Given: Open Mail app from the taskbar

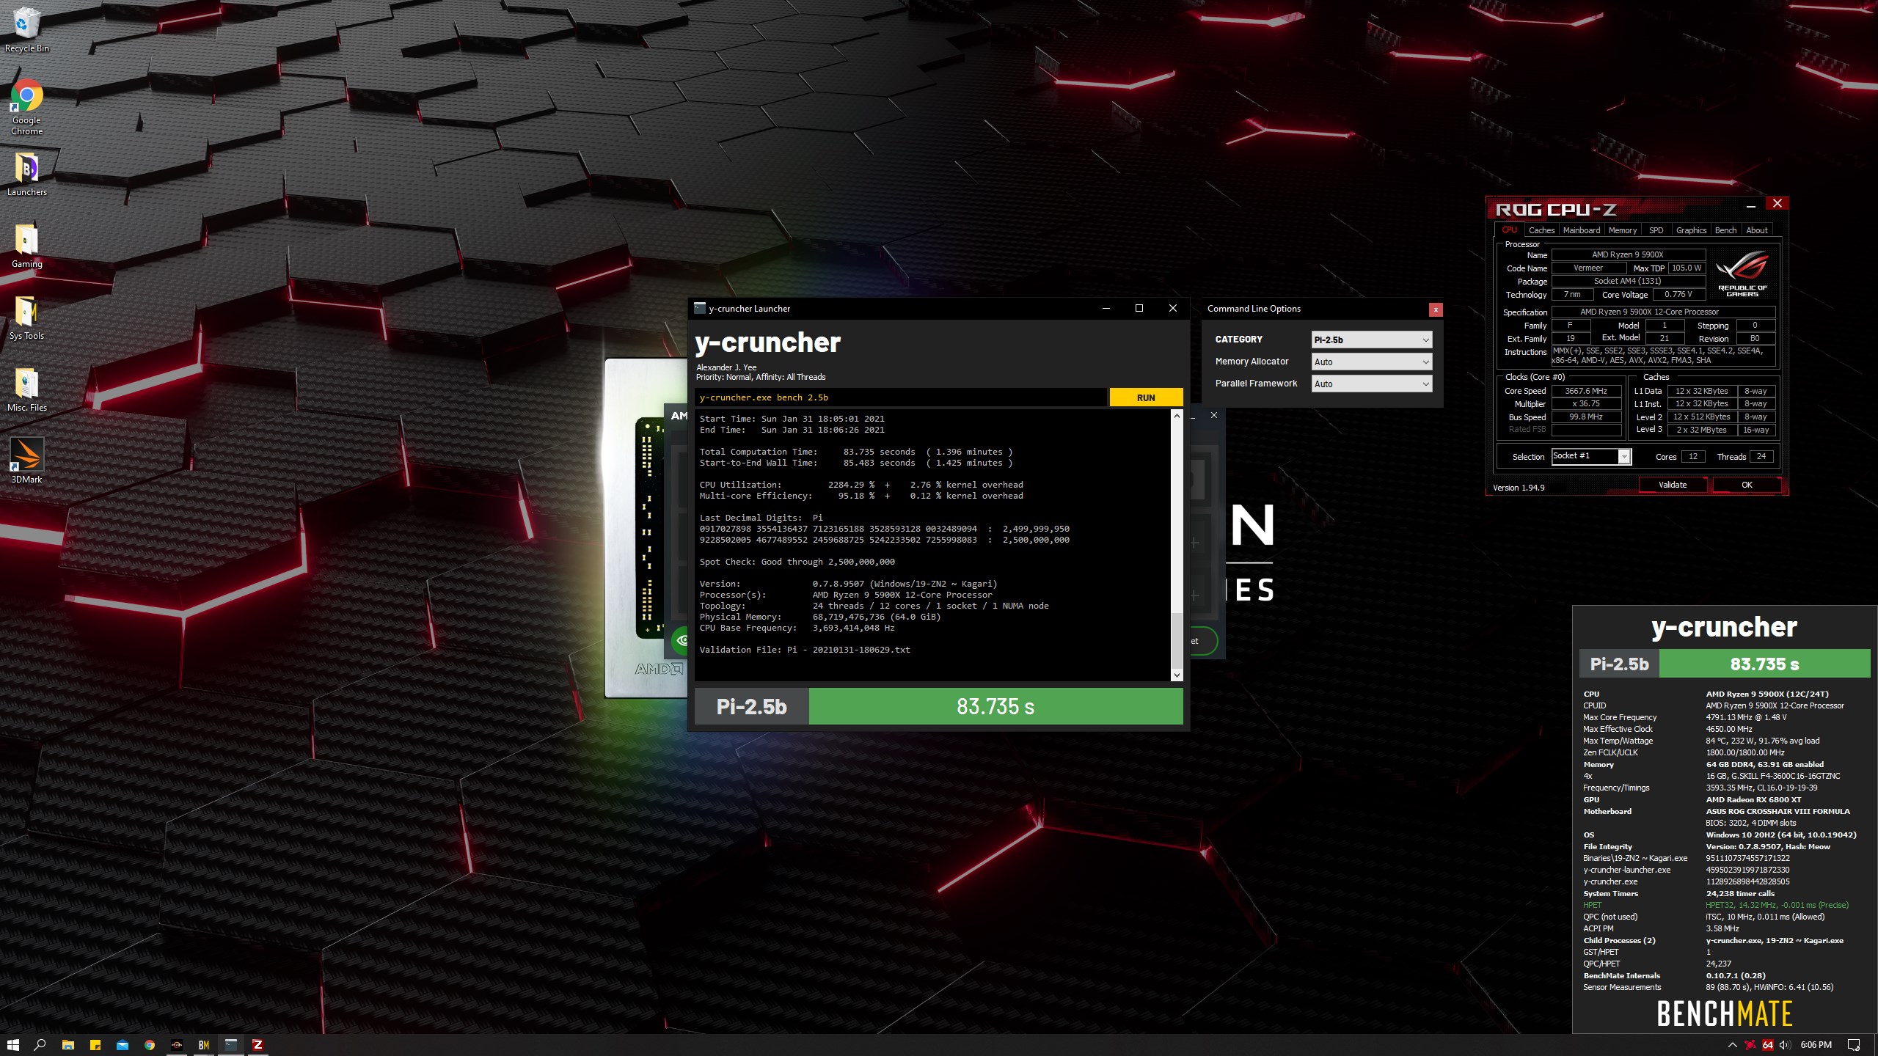Looking at the screenshot, I should tap(122, 1045).
